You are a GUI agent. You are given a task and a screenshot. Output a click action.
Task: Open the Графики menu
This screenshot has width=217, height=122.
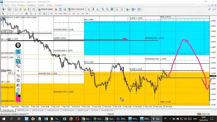31,5
